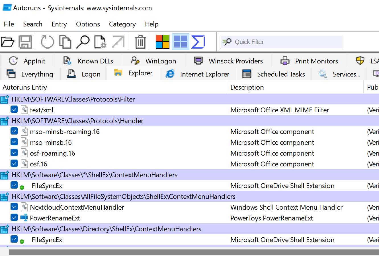379x256 pixels.
Task: Toggle the Windows entries filter icon
Action: click(x=181, y=42)
